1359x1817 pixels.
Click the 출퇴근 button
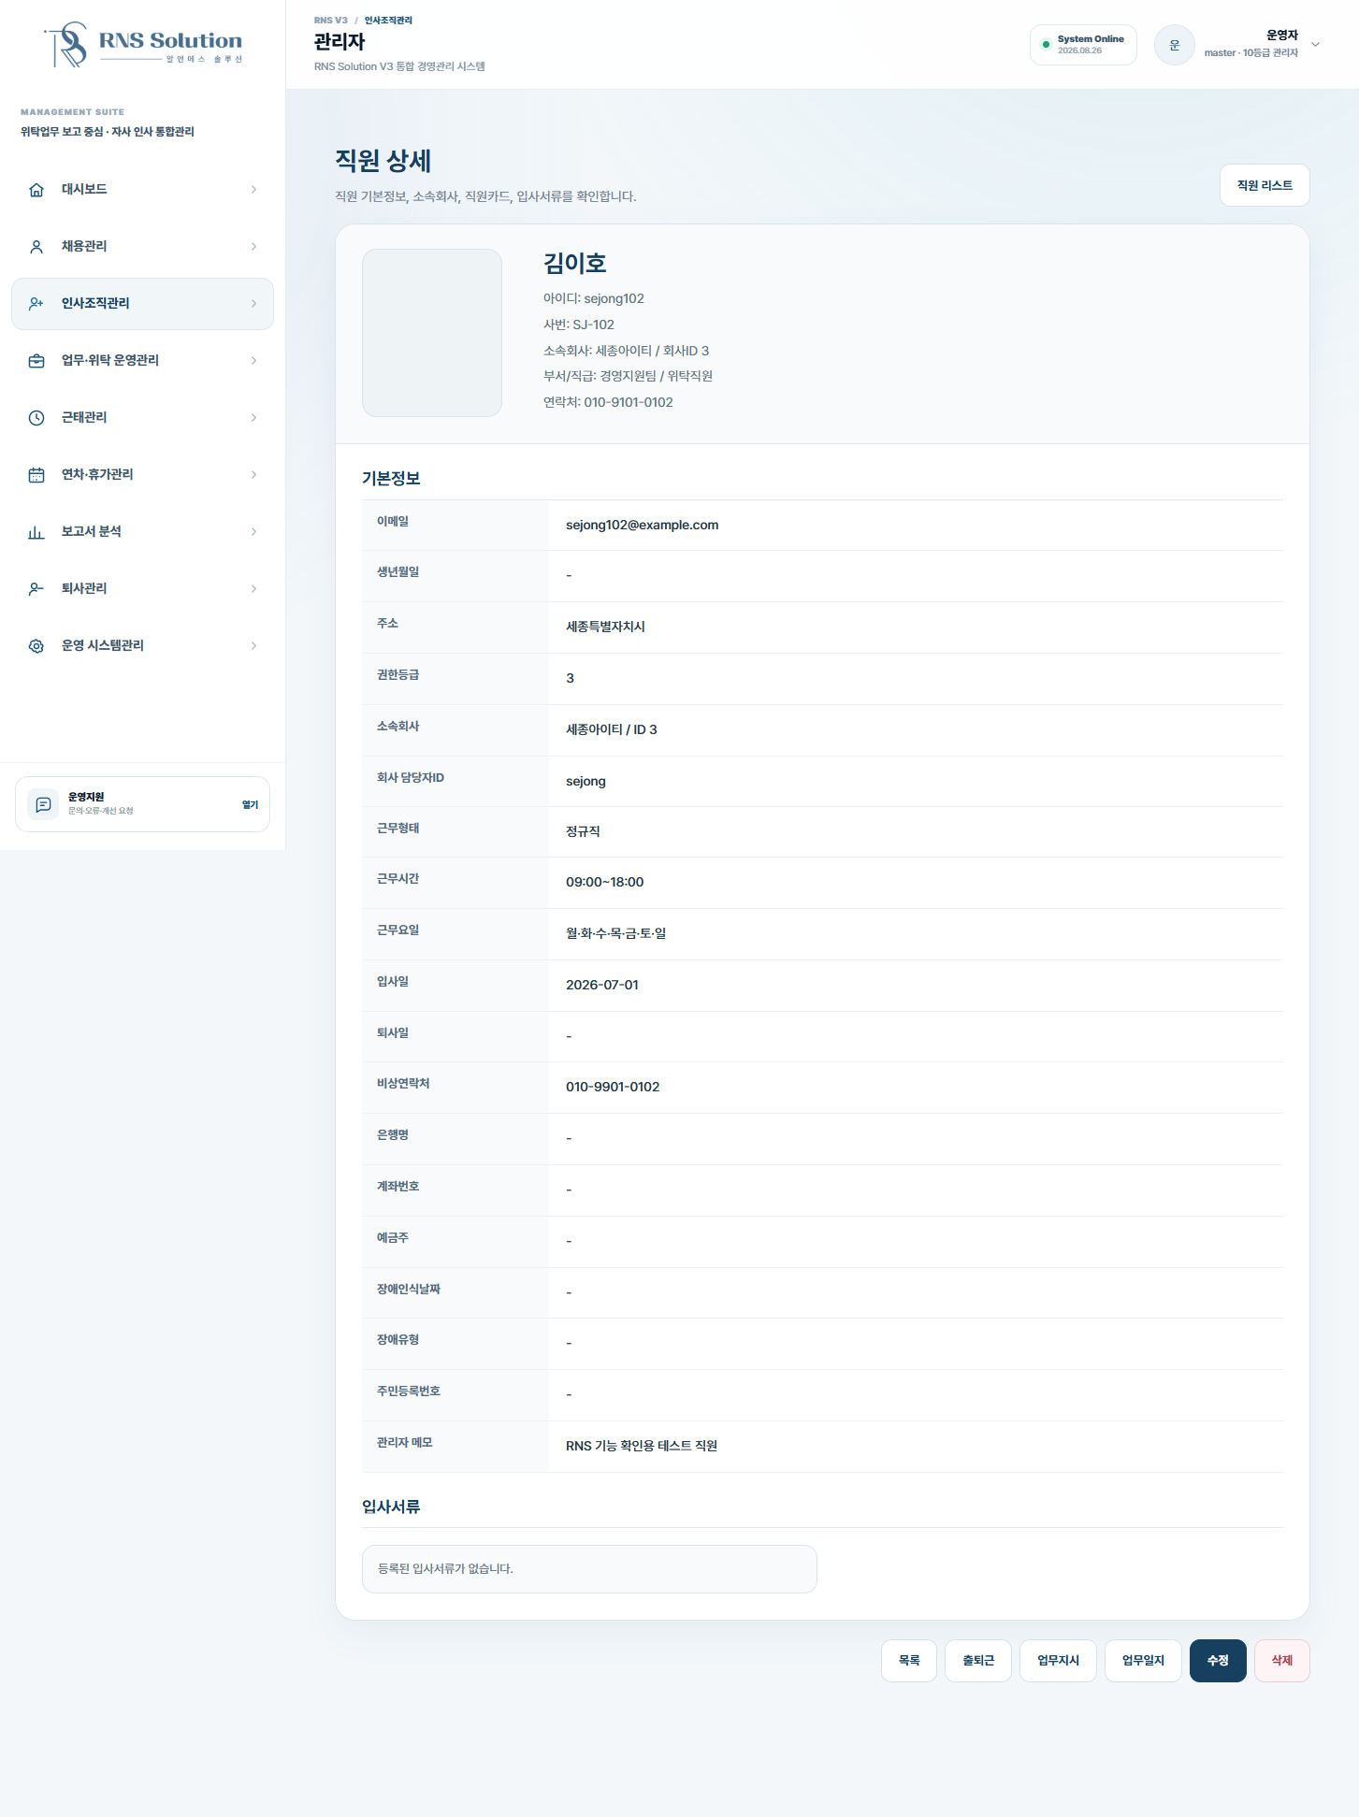[978, 1661]
